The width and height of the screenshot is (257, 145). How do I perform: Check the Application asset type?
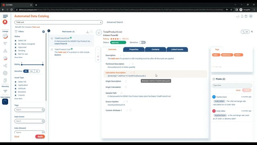(16, 85)
